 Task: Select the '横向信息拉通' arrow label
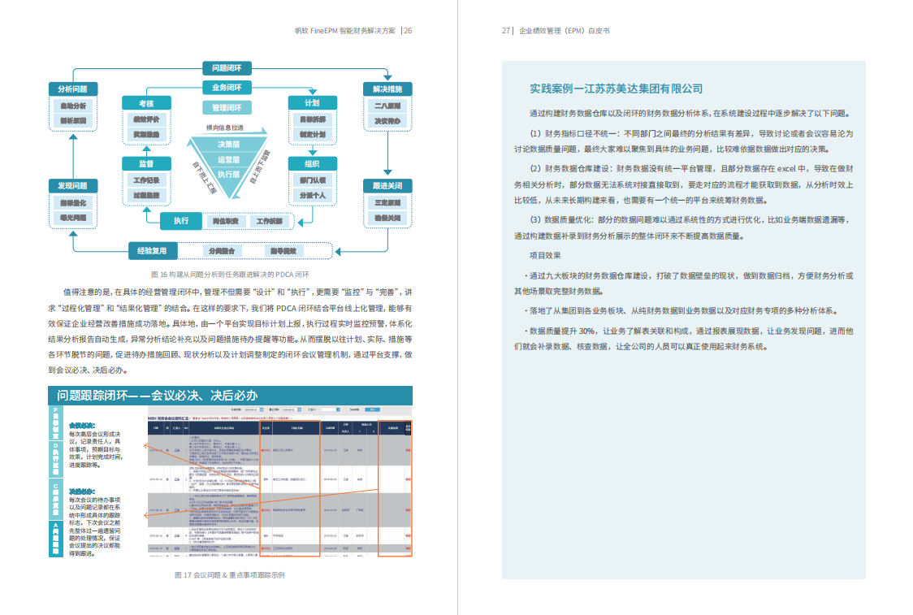[x=225, y=128]
